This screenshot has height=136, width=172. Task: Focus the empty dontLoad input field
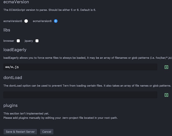point(80,95)
